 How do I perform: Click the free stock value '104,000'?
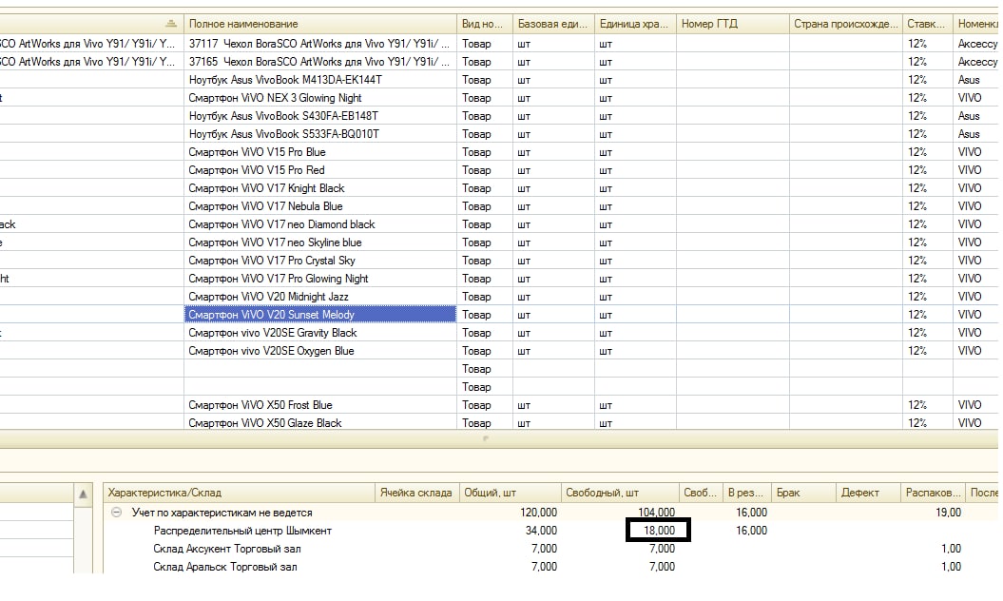pos(656,513)
